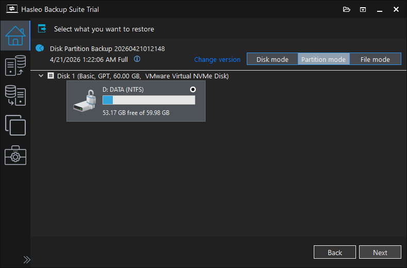407x268 pixels.
Task: Collapse the Disk 1 tree node
Action: click(41, 76)
